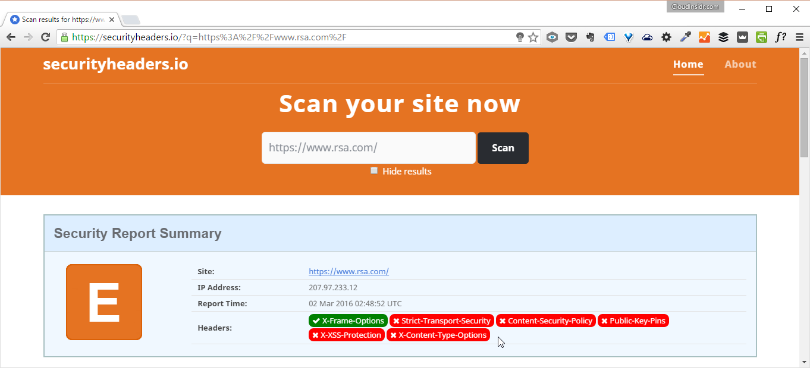Screen dimensions: 810x368
Task: Click the Pocket extension icon
Action: [571, 37]
